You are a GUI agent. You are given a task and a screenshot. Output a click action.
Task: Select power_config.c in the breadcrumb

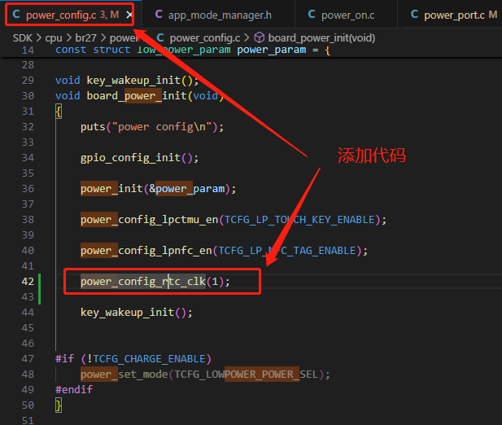click(x=205, y=38)
